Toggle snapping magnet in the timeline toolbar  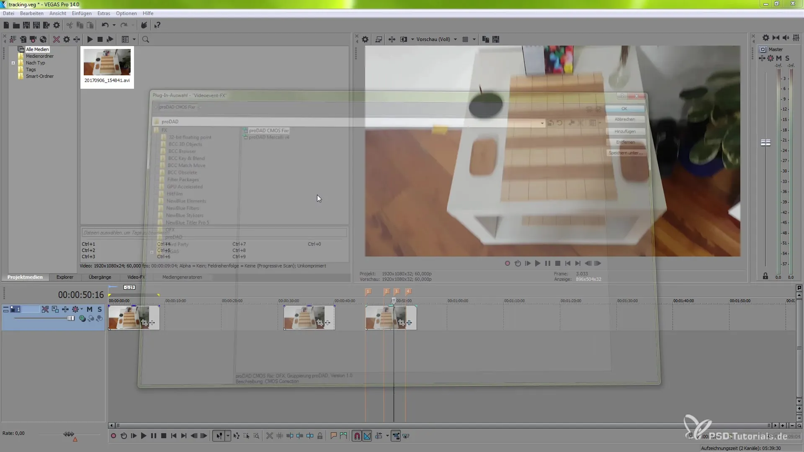click(x=357, y=436)
